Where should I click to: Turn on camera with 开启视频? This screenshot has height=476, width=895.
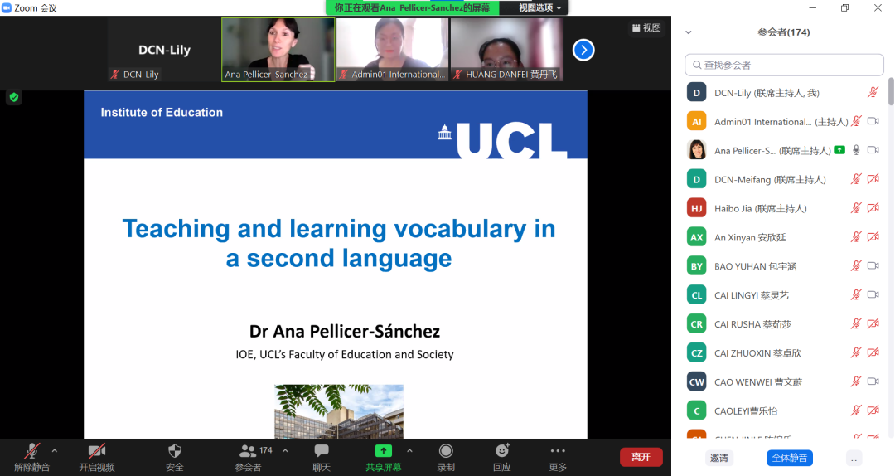tap(96, 452)
